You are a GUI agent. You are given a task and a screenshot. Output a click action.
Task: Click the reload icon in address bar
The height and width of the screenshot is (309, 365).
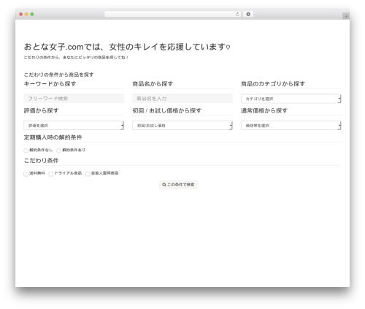point(237,14)
